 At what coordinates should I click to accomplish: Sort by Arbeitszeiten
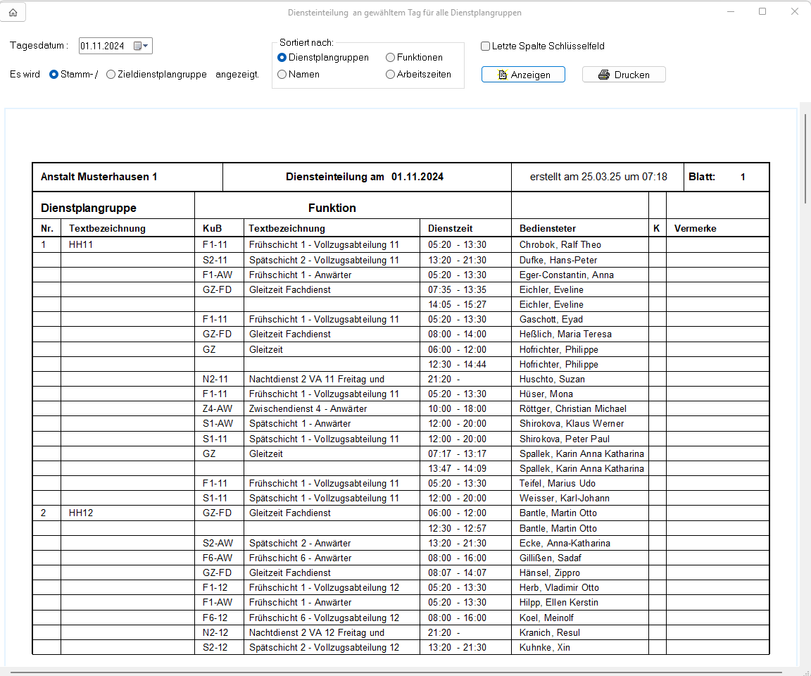[391, 74]
